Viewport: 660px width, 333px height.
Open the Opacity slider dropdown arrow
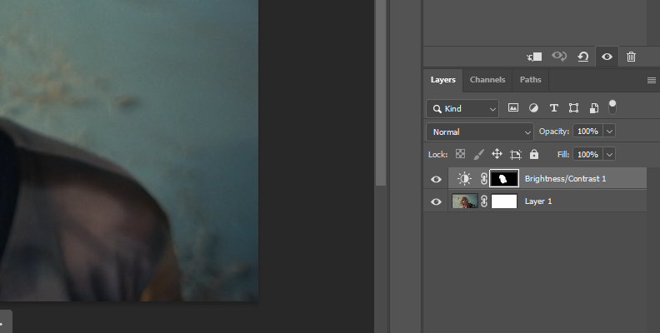click(609, 132)
